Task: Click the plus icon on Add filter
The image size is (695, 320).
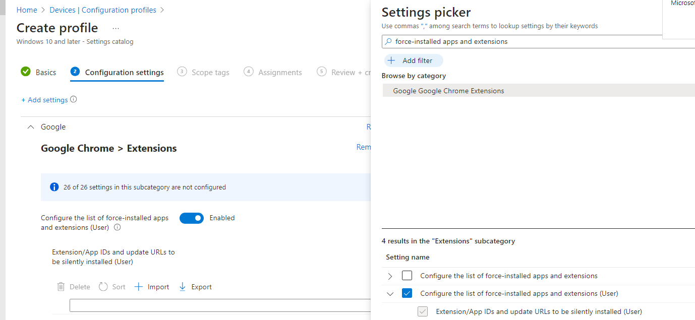Action: [391, 60]
